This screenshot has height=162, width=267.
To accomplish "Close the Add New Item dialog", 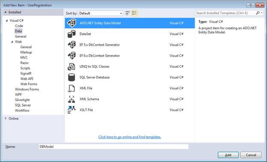I will pos(260,5).
